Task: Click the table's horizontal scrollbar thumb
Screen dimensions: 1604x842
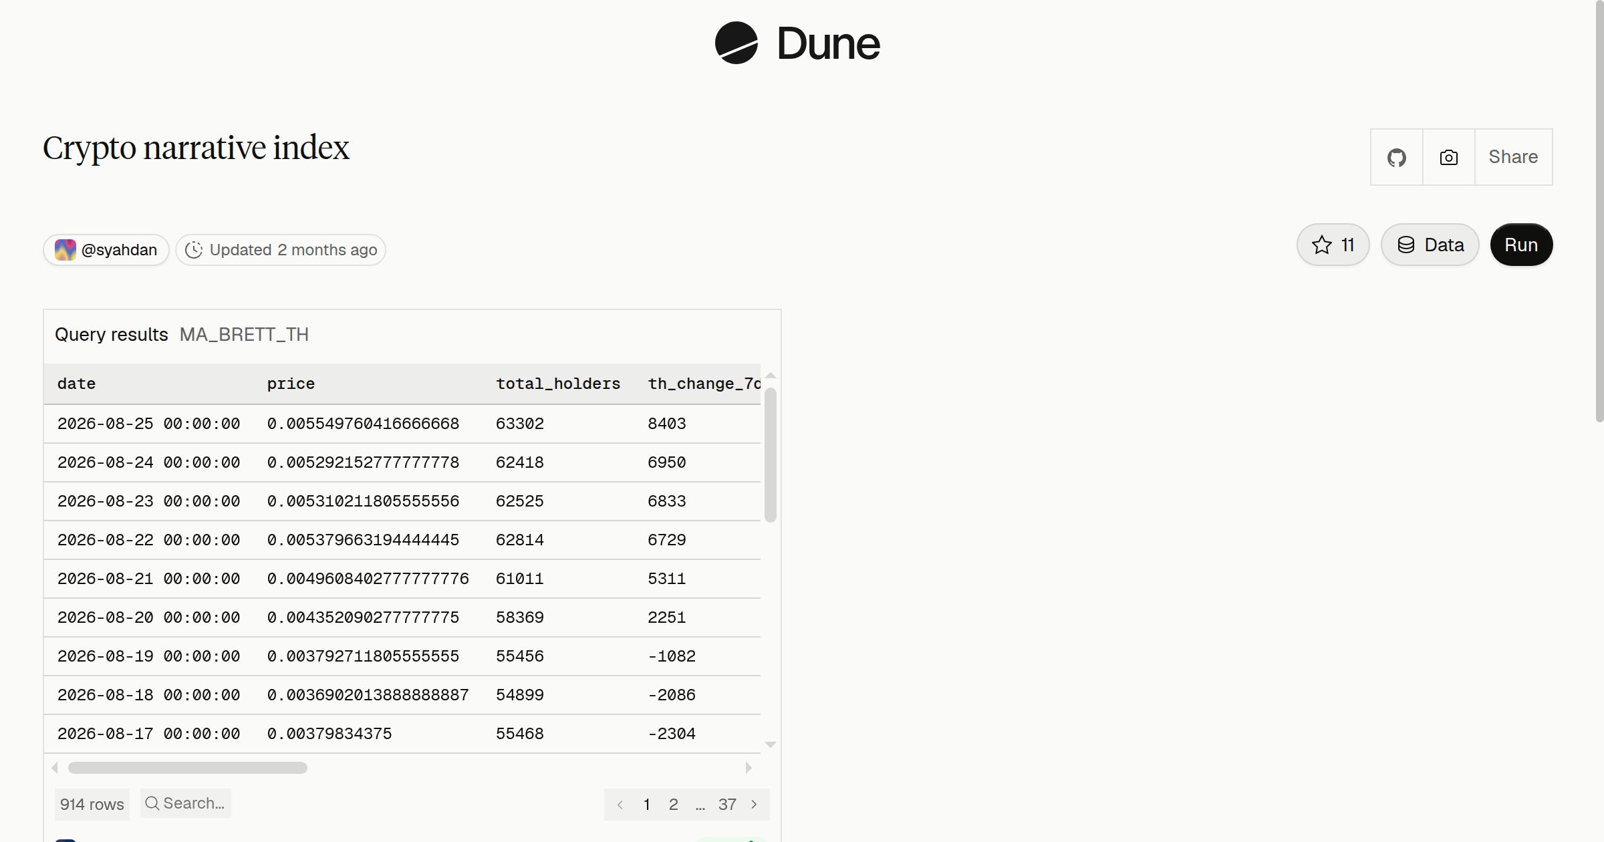Action: click(x=188, y=768)
